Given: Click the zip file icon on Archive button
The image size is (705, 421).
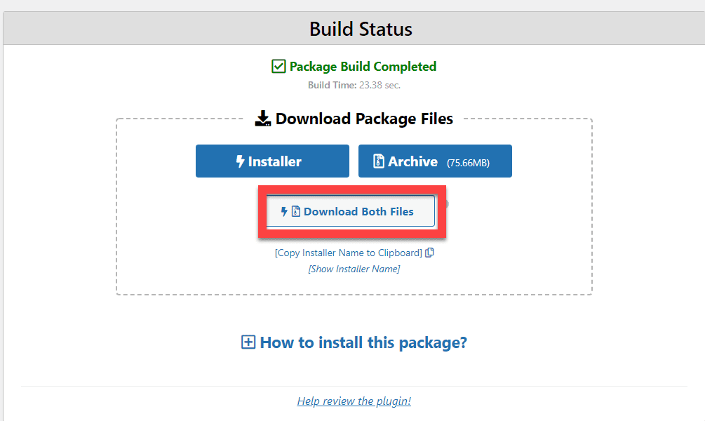Looking at the screenshot, I should tap(379, 161).
